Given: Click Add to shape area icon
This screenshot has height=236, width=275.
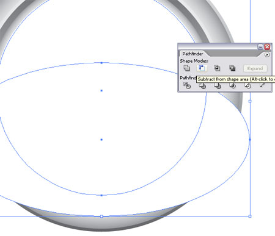Looking at the screenshot, I should pos(186,68).
